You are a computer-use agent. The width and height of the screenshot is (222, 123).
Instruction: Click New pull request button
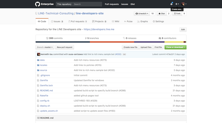(x=65, y=47)
